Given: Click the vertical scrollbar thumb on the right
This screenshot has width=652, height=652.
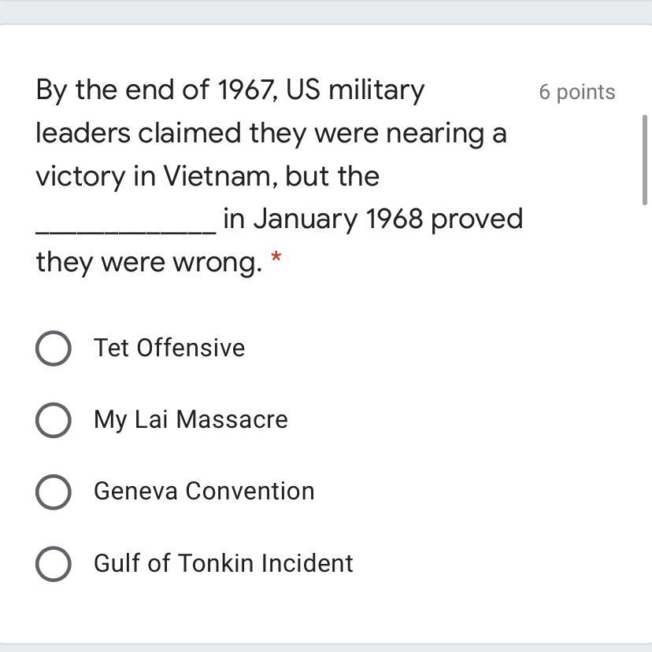Looking at the screenshot, I should tap(646, 160).
